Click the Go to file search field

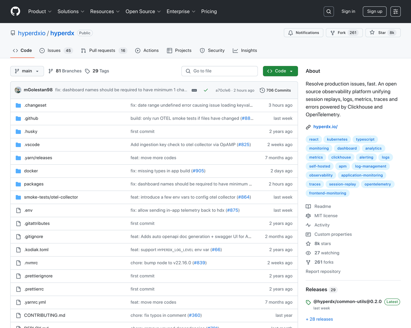click(x=220, y=71)
